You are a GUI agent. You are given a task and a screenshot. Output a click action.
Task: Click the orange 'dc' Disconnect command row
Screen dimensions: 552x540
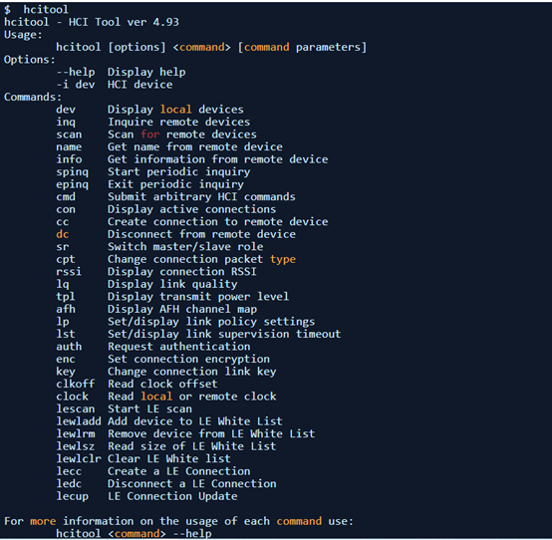click(x=175, y=234)
